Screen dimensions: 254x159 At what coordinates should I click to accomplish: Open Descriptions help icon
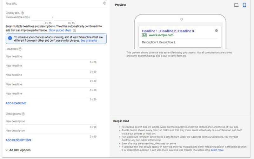click(x=23, y=114)
